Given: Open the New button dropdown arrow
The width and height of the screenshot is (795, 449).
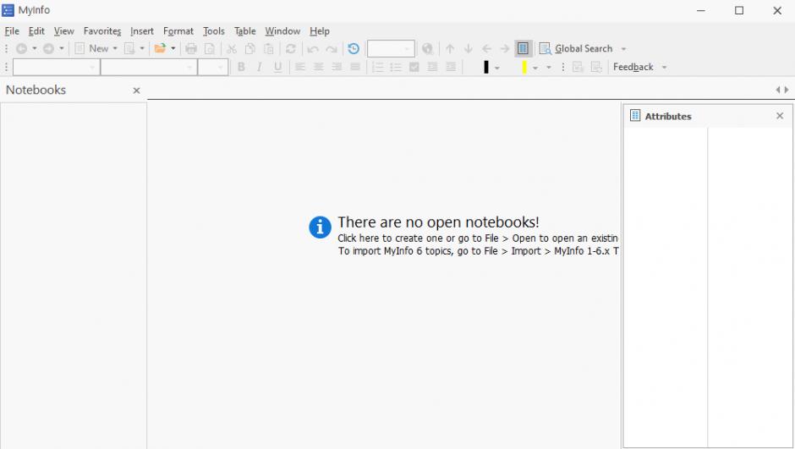Looking at the screenshot, I should (115, 49).
